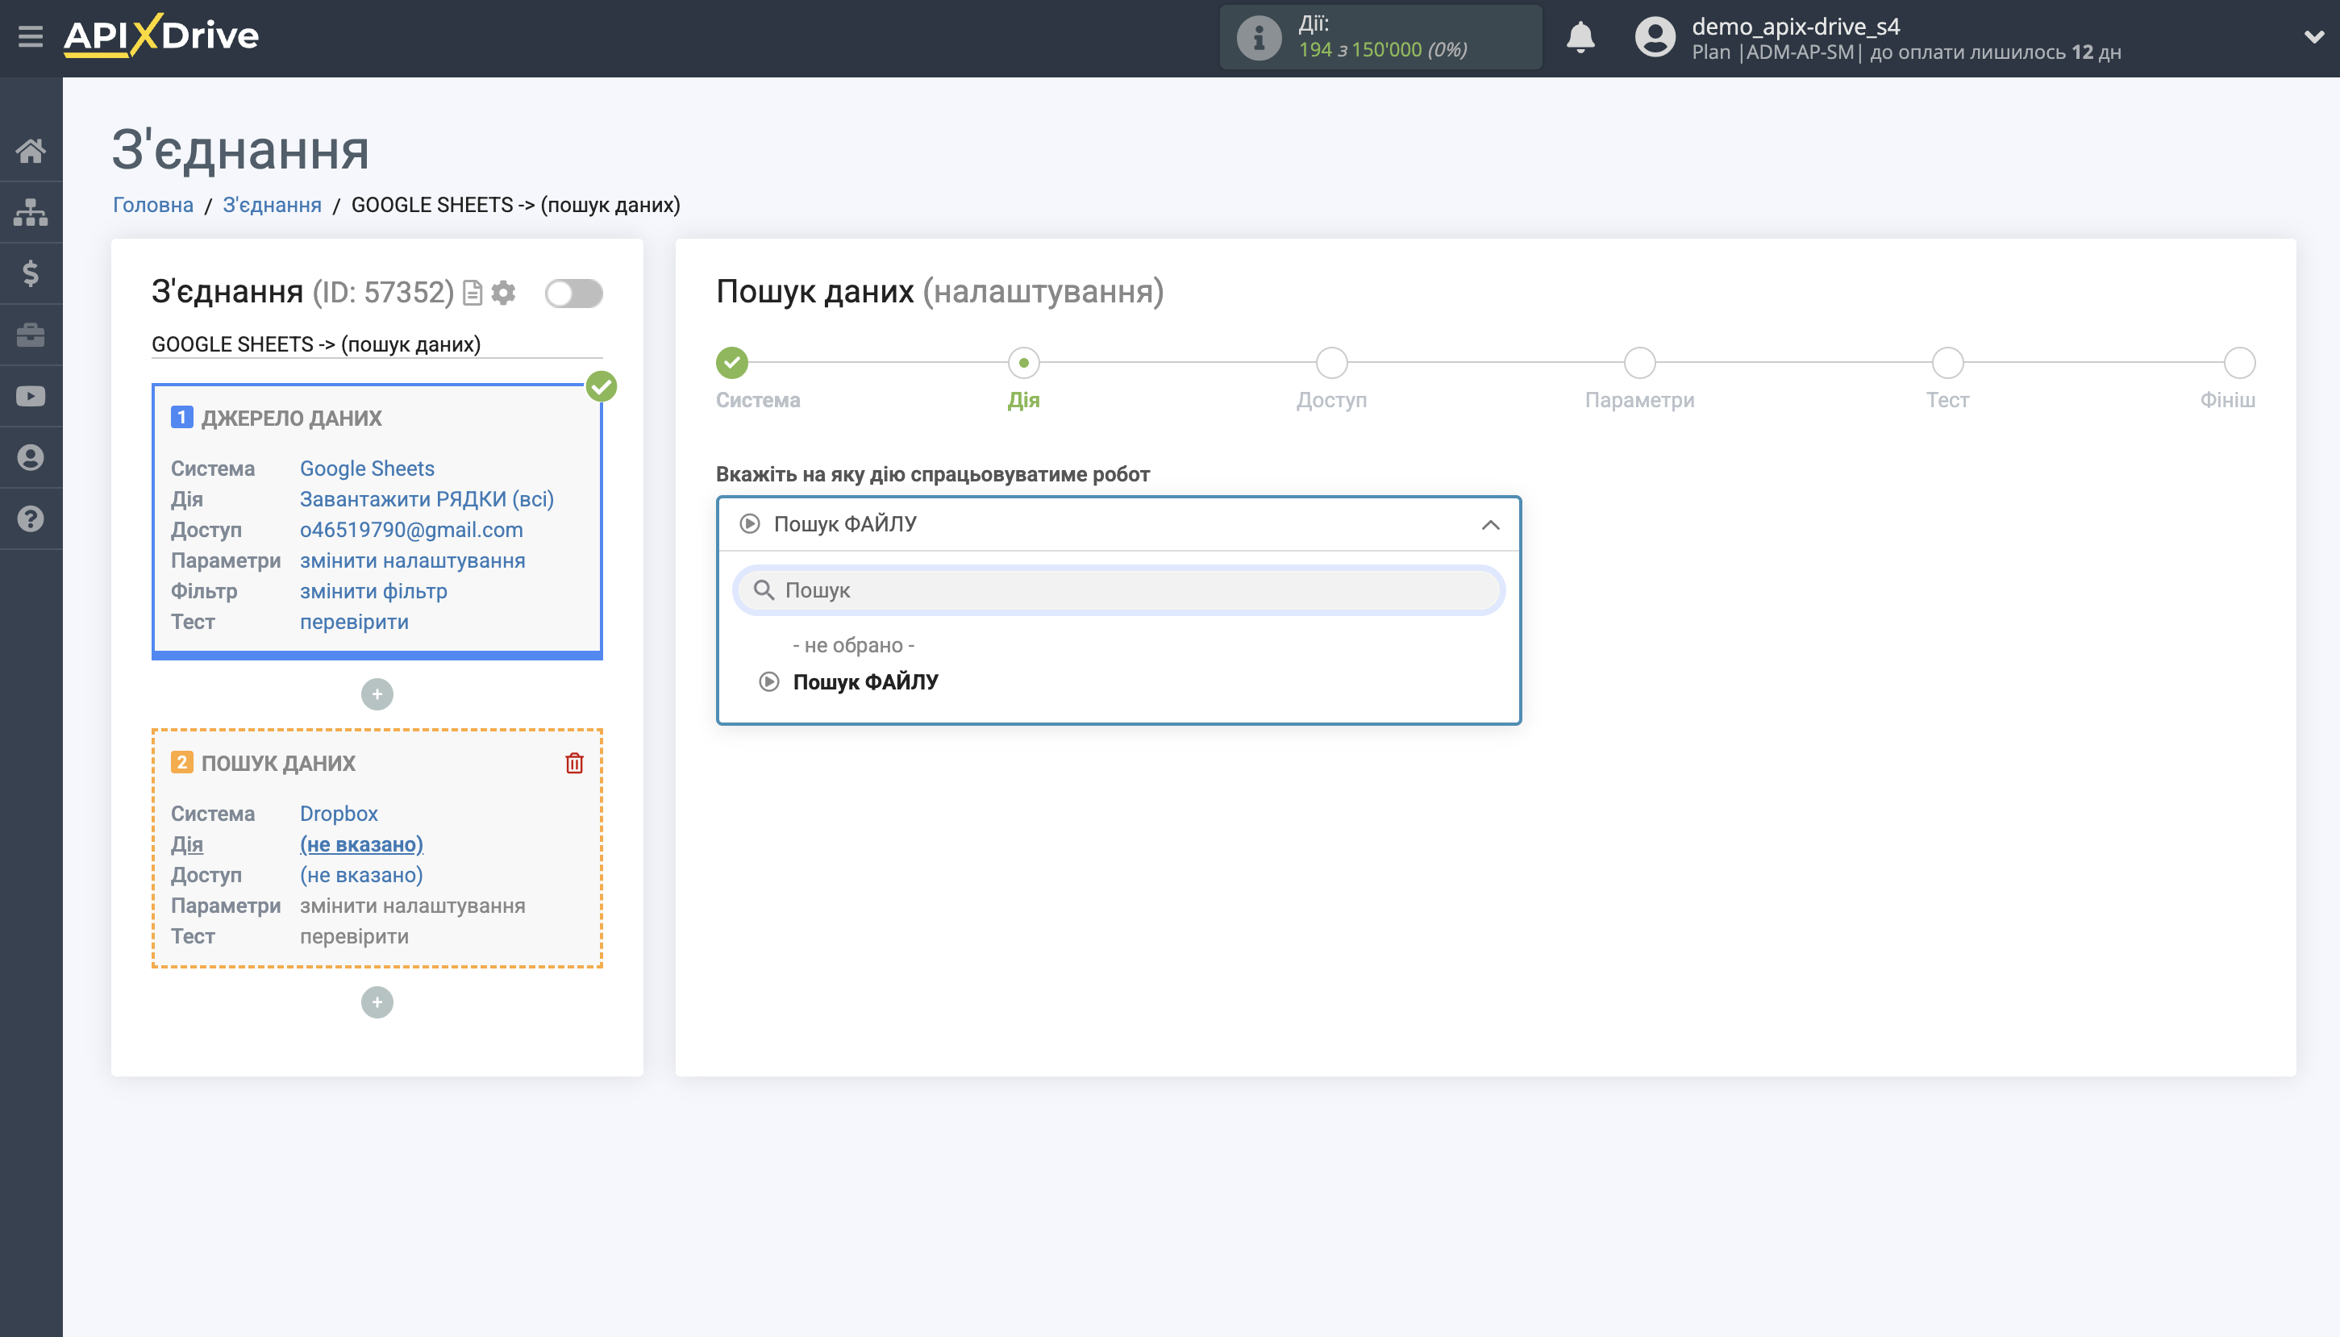Screen dimensions: 2340x1337
Task: Click the connection settings gear icon
Action: [503, 292]
